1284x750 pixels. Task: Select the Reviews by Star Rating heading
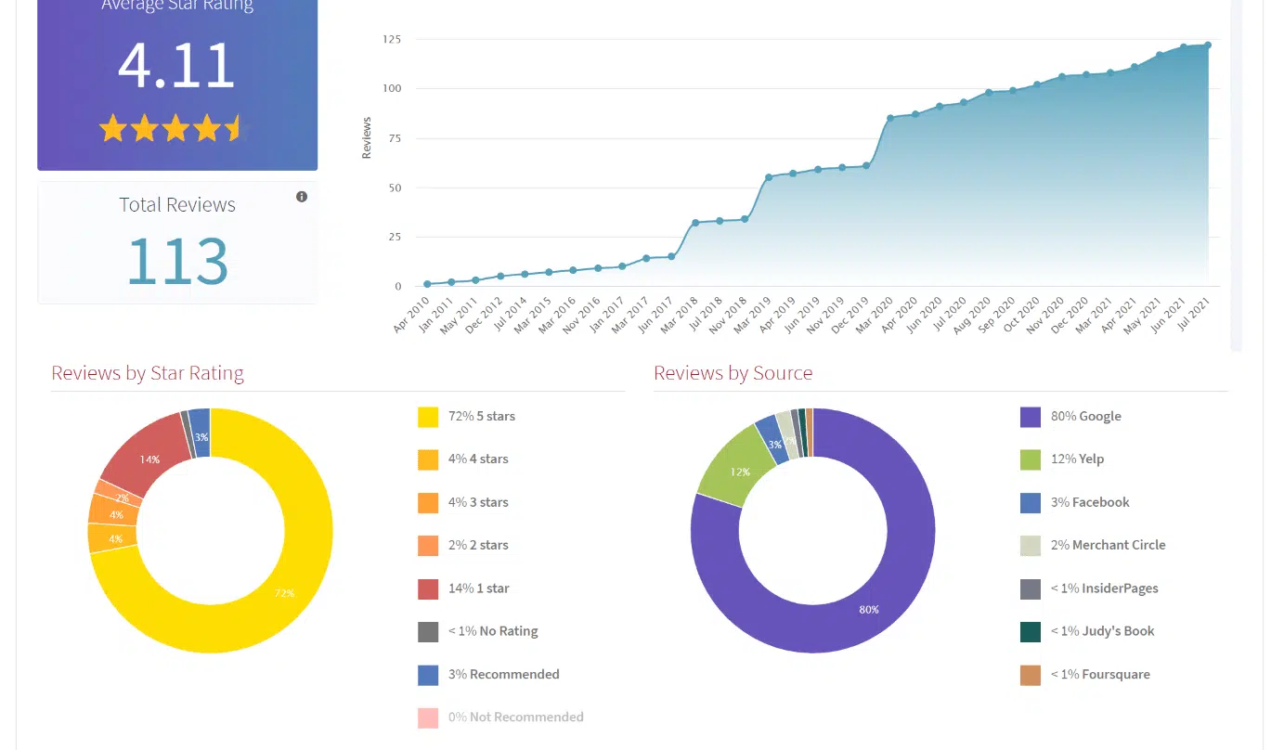coord(148,372)
